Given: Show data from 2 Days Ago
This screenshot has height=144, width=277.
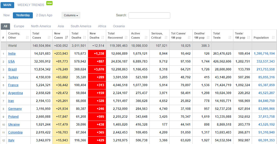Looking at the screenshot, I should coord(44,15).
